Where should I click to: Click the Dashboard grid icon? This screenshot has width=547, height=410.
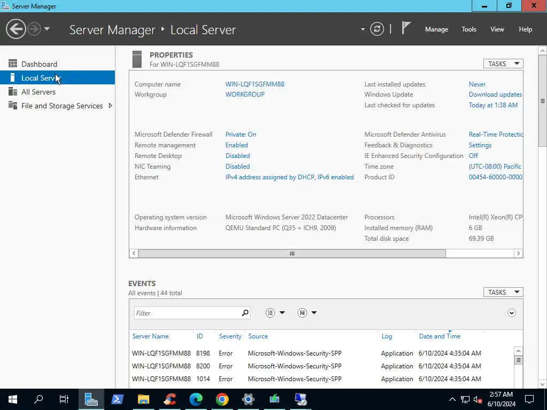tap(13, 64)
